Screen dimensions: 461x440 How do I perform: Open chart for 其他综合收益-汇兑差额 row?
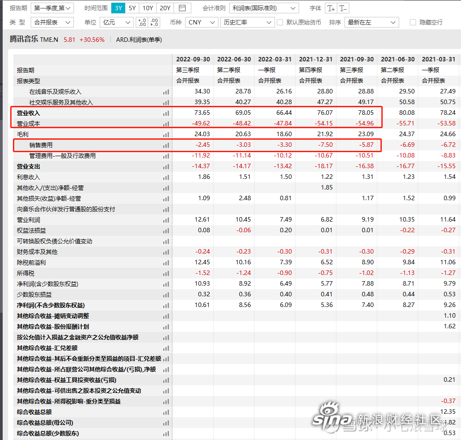pos(166,348)
